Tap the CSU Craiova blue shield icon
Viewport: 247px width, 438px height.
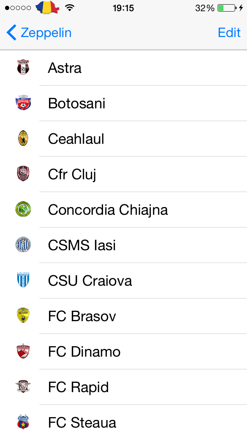23,280
